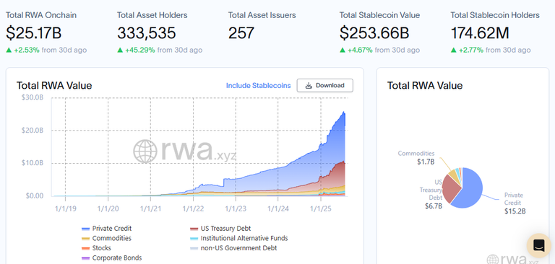Viewport: 555px width, 264px height.
Task: Click the green arrow under Total Asset Holders
Action: coord(120,50)
